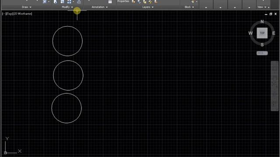Open the array icon's dropdown arrow

(x=73, y=2)
